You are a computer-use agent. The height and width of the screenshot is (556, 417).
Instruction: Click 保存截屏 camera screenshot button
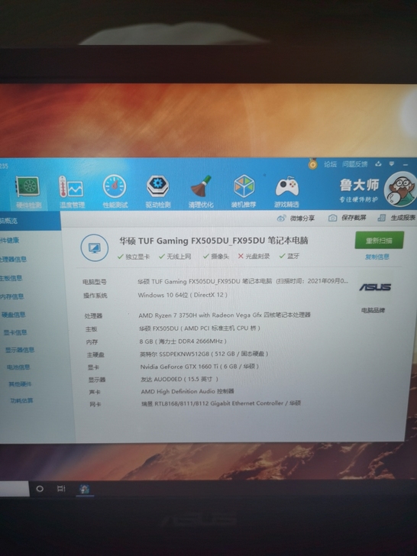[x=347, y=218]
